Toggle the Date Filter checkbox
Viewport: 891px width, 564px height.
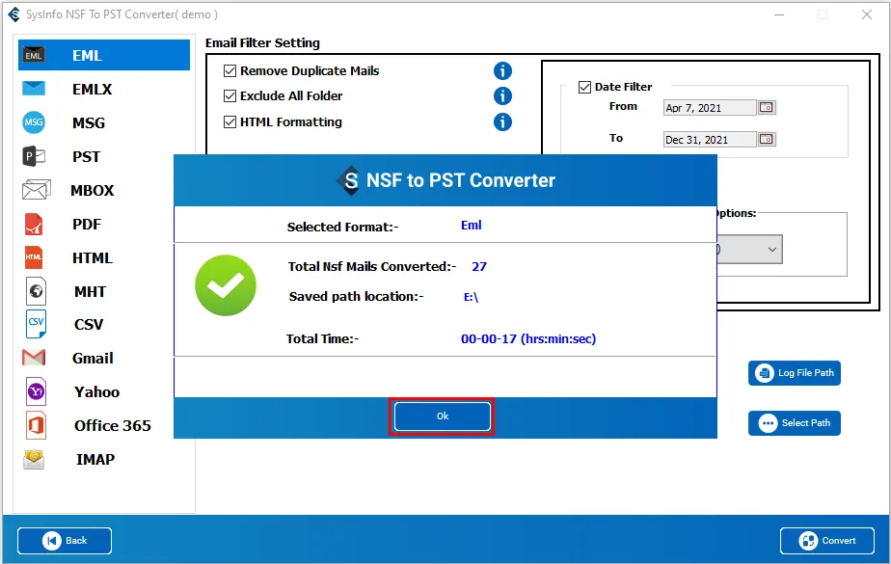[584, 87]
